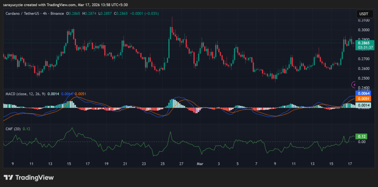Click the orange 0.0051 value in MACD legend
Viewport: 378px width, 187px height.
coord(80,94)
